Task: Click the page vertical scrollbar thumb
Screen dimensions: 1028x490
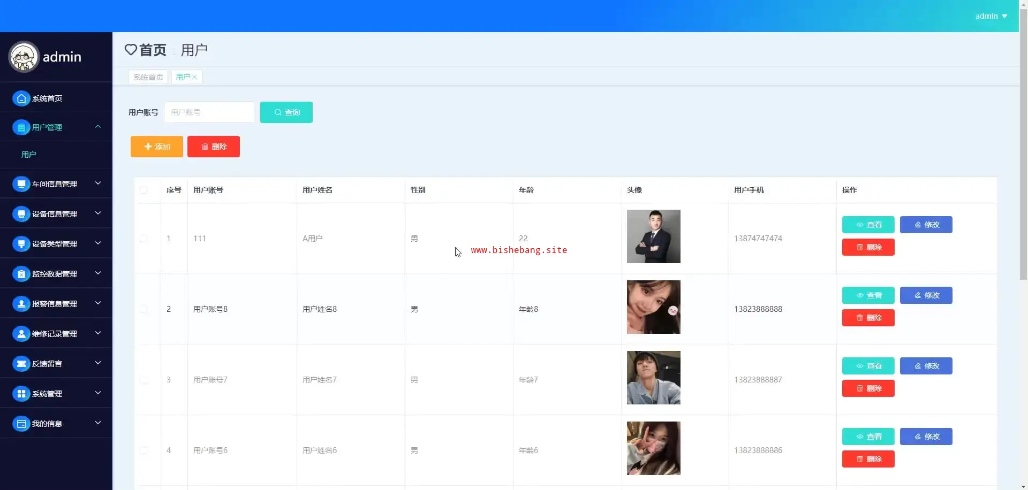Action: click(x=1023, y=144)
